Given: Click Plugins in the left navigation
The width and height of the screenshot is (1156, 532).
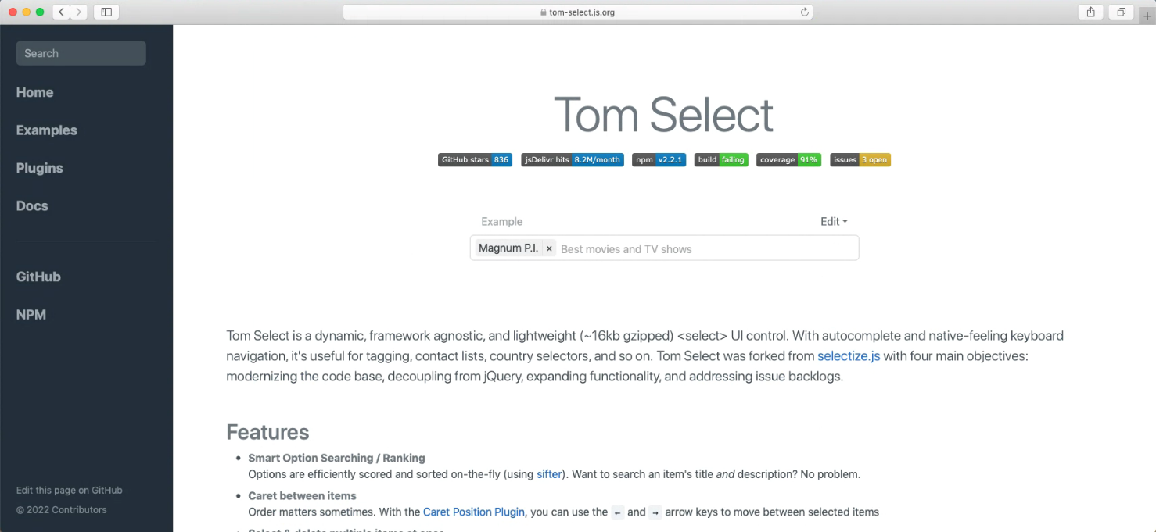Looking at the screenshot, I should [39, 168].
